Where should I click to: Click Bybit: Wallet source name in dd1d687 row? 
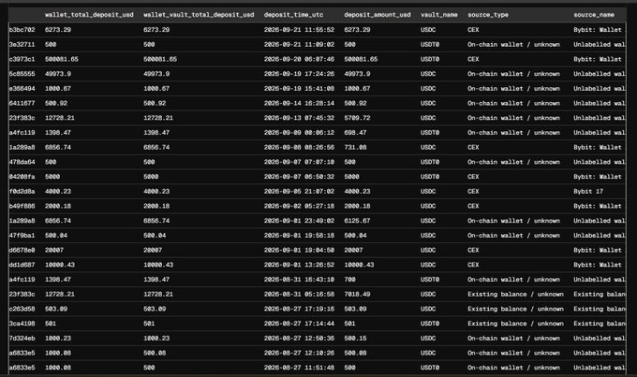[x=598, y=265]
